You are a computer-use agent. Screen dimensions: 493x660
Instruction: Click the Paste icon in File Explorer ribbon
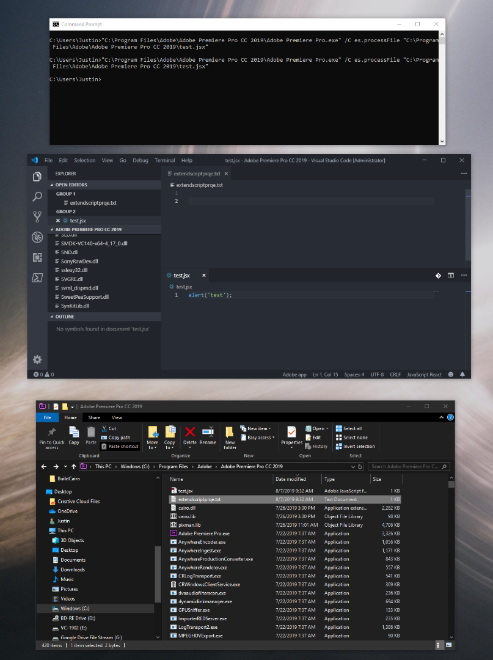click(x=91, y=432)
